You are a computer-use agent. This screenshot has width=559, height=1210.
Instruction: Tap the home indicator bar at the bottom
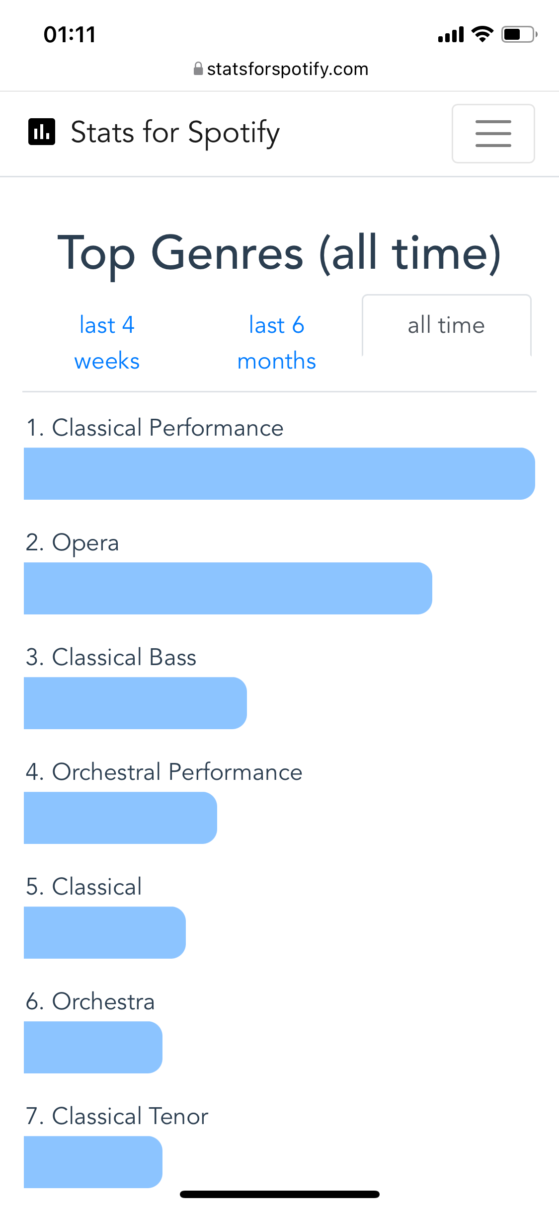[x=280, y=1194]
